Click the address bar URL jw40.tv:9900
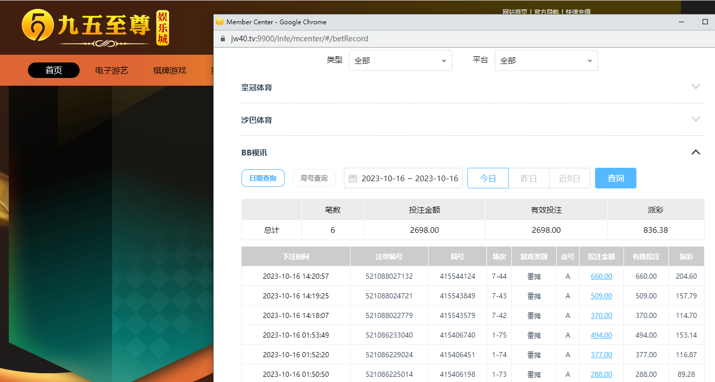 coord(299,39)
